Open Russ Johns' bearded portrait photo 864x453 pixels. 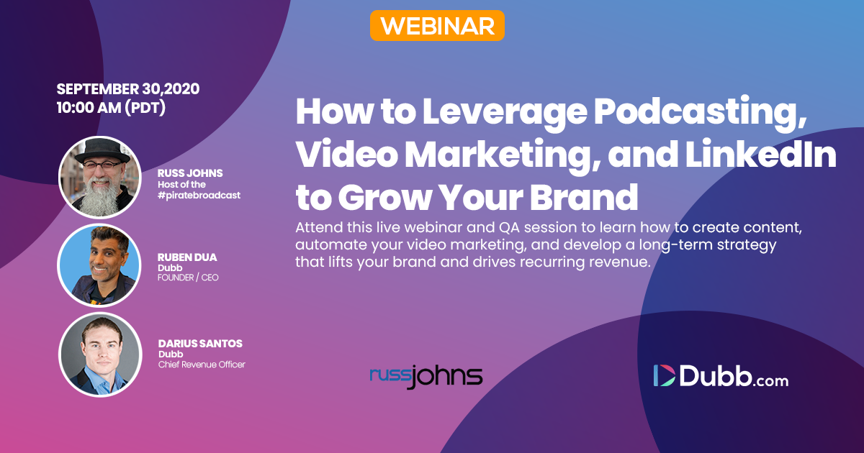pyautogui.click(x=99, y=177)
